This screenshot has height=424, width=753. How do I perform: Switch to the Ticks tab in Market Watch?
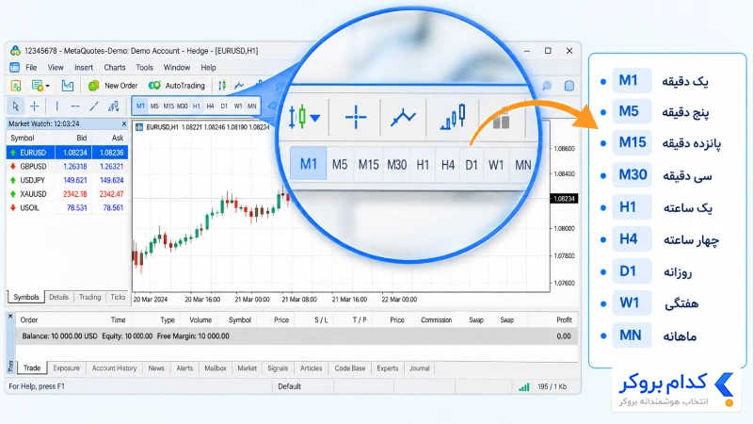pos(118,297)
